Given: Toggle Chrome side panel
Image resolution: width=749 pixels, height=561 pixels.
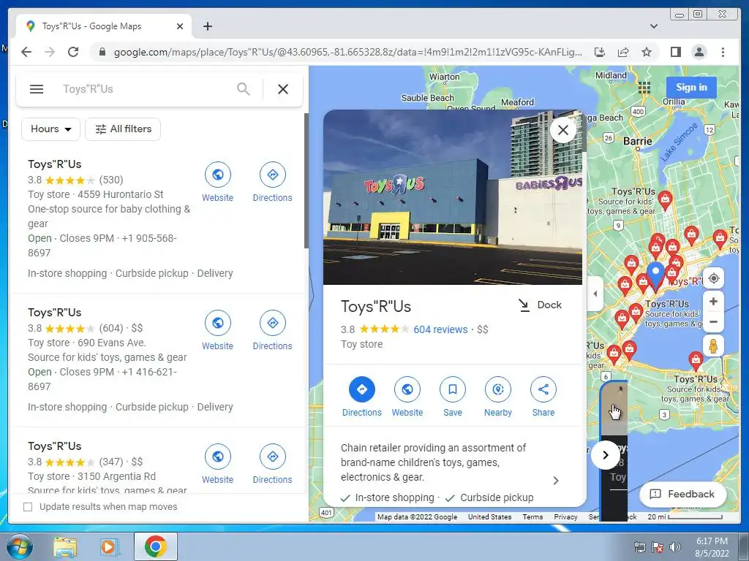Looking at the screenshot, I should pos(675,52).
